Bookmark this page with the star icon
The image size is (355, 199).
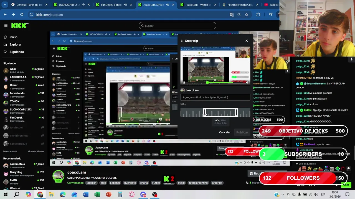[x=247, y=15]
